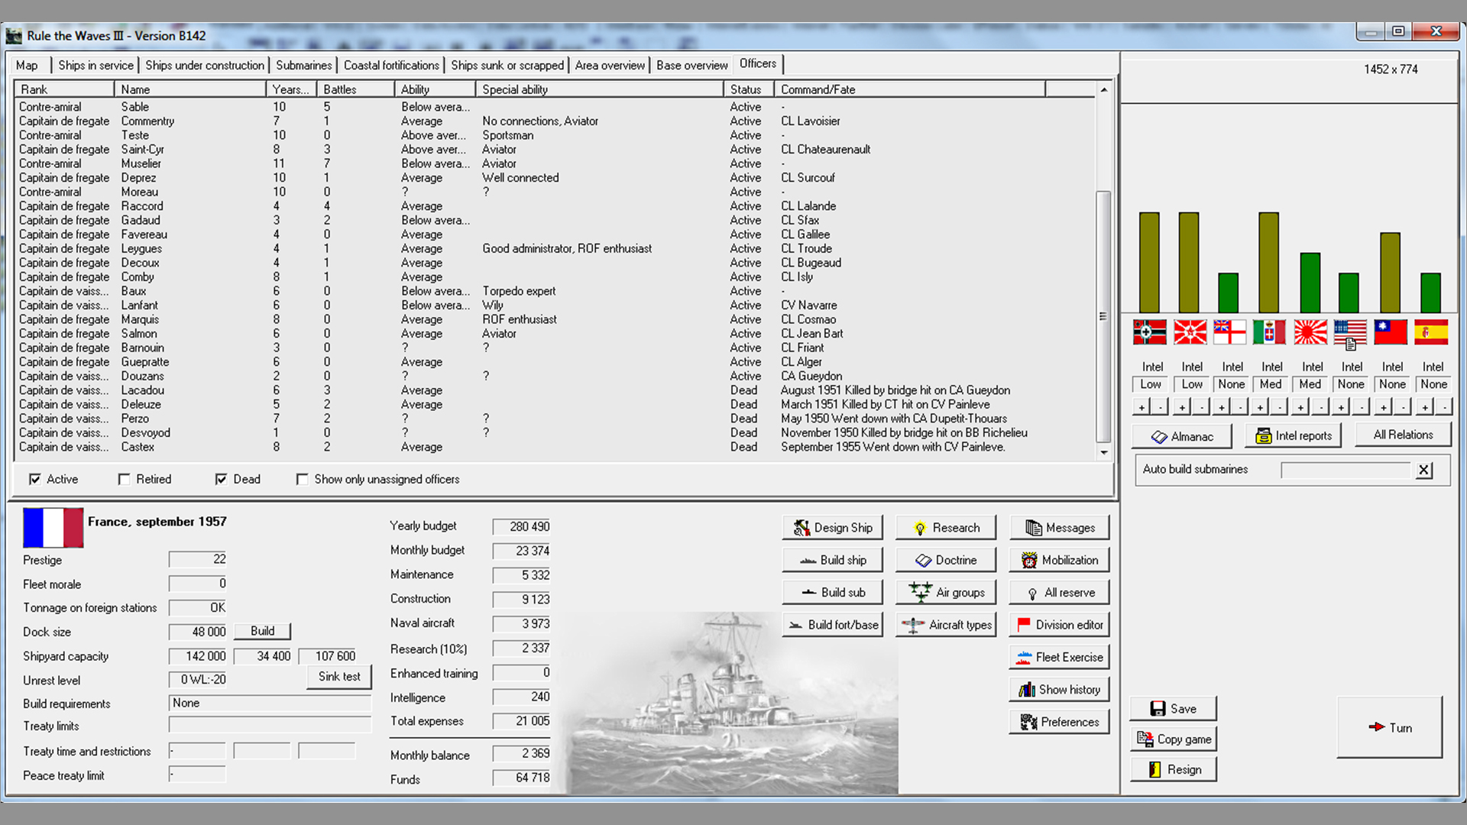
Task: Advance the game with Turn button
Action: point(1390,727)
